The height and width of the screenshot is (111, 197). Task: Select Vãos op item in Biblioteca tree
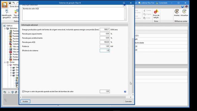point(16,47)
